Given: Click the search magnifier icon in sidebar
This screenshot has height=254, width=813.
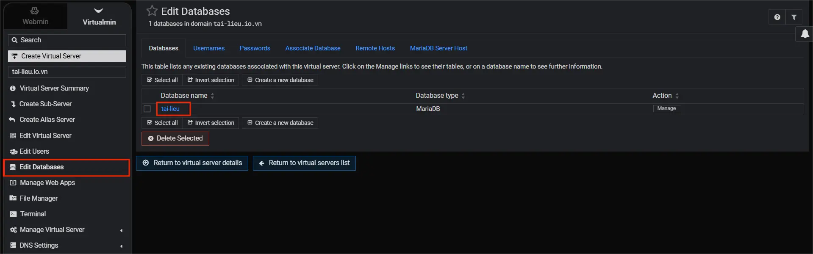Looking at the screenshot, I should (14, 40).
